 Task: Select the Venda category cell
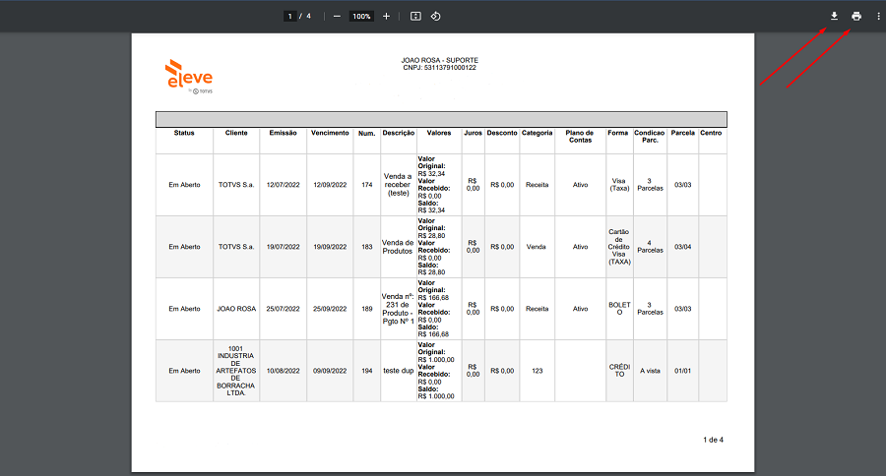537,247
